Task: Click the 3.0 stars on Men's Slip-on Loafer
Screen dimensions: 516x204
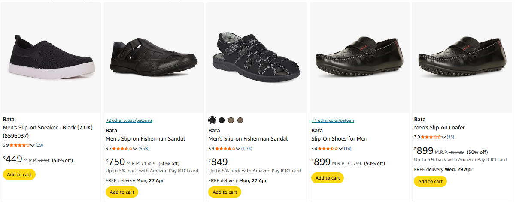Action: (x=431, y=137)
